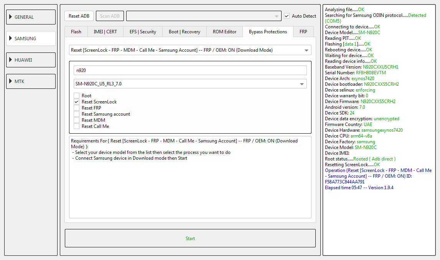Expand the MTK sidebar section
The width and height of the screenshot is (440, 260).
(31, 82)
